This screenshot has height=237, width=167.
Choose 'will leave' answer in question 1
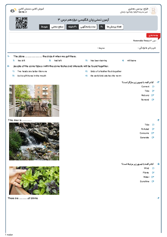tap(131, 61)
